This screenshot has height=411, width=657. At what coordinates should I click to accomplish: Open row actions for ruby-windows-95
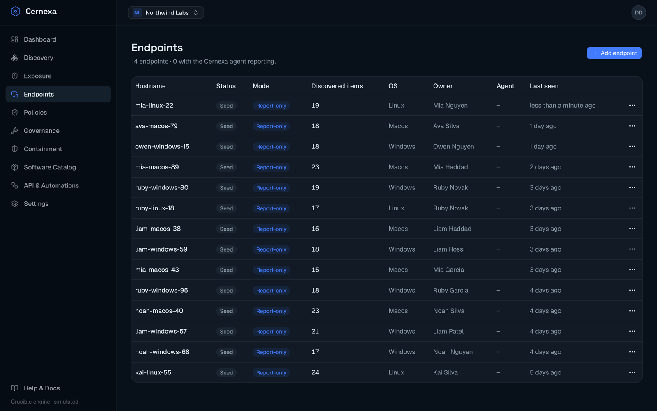[632, 291]
